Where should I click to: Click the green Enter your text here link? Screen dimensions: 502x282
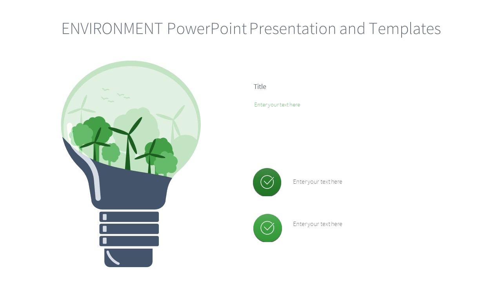[277, 105]
